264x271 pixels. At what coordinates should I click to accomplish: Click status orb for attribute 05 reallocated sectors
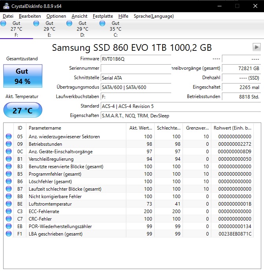pyautogui.click(x=9, y=136)
